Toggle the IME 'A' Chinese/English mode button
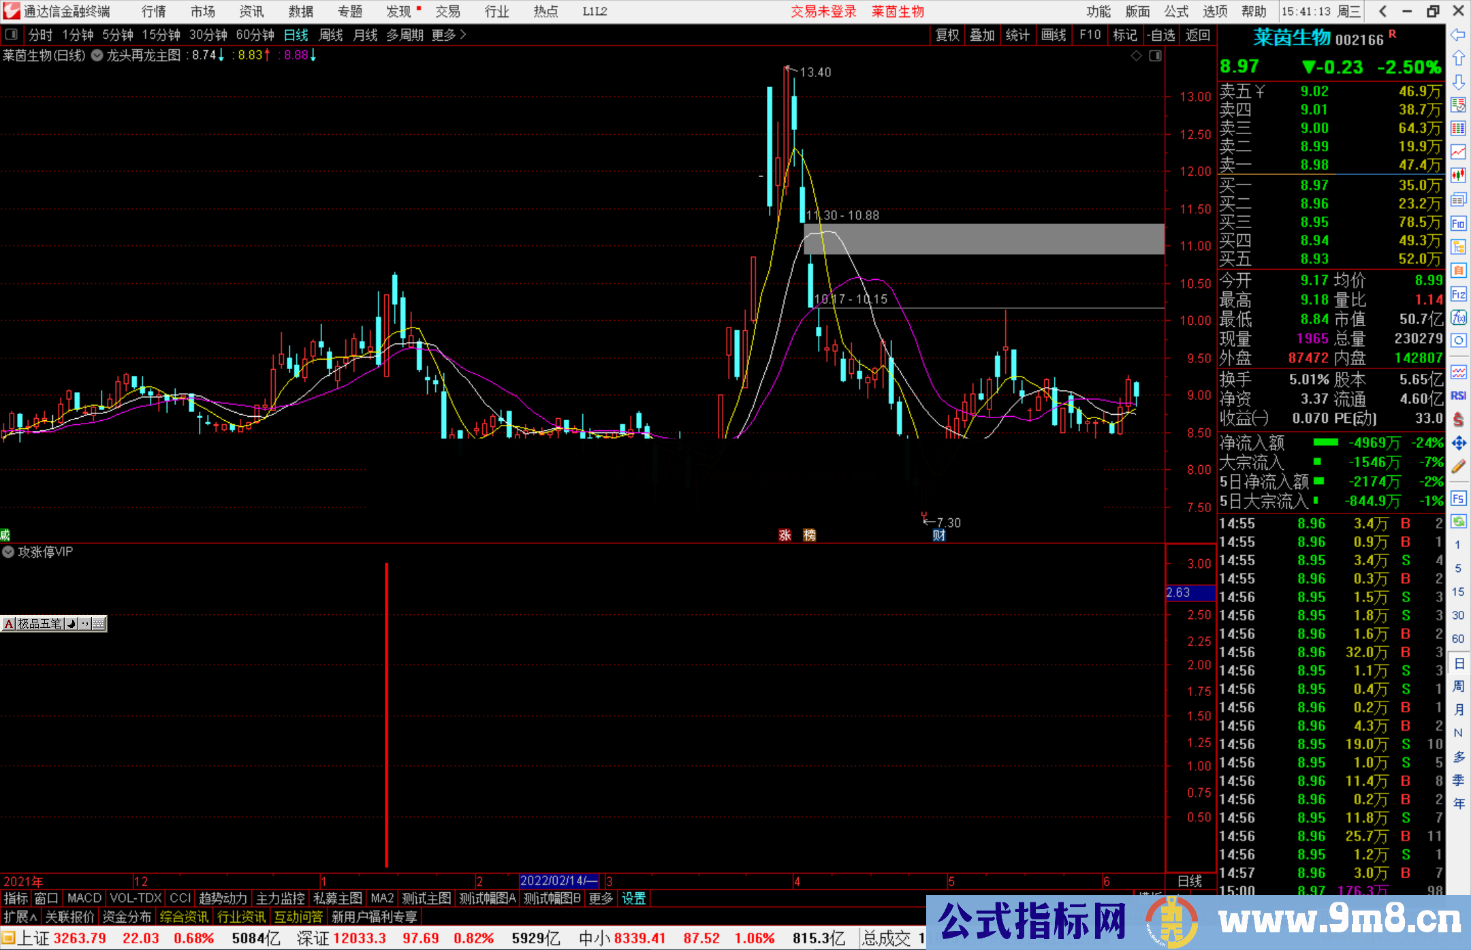Viewport: 1471px width, 950px height. tap(9, 623)
